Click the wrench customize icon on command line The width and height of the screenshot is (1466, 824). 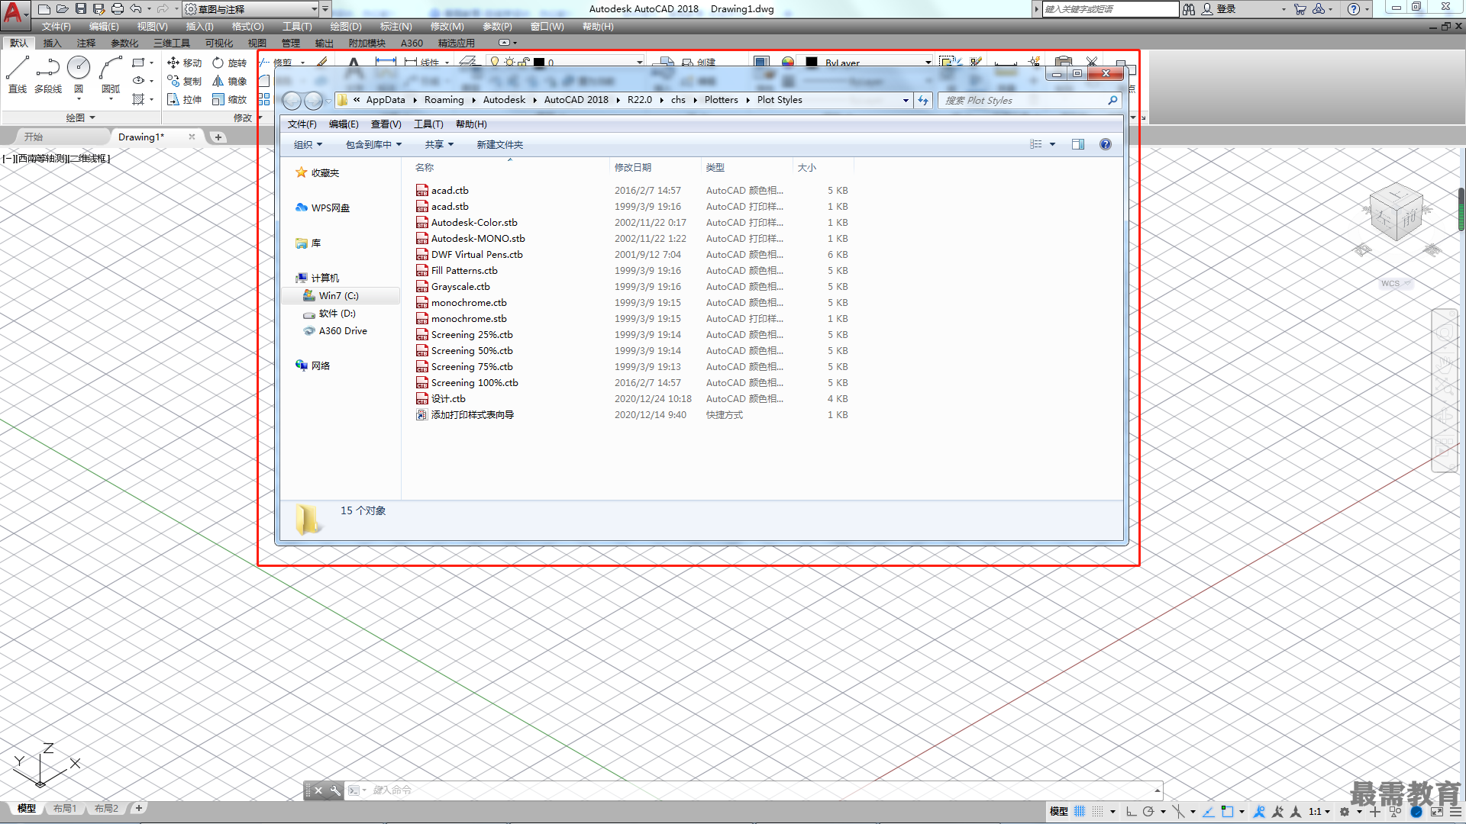pos(335,790)
